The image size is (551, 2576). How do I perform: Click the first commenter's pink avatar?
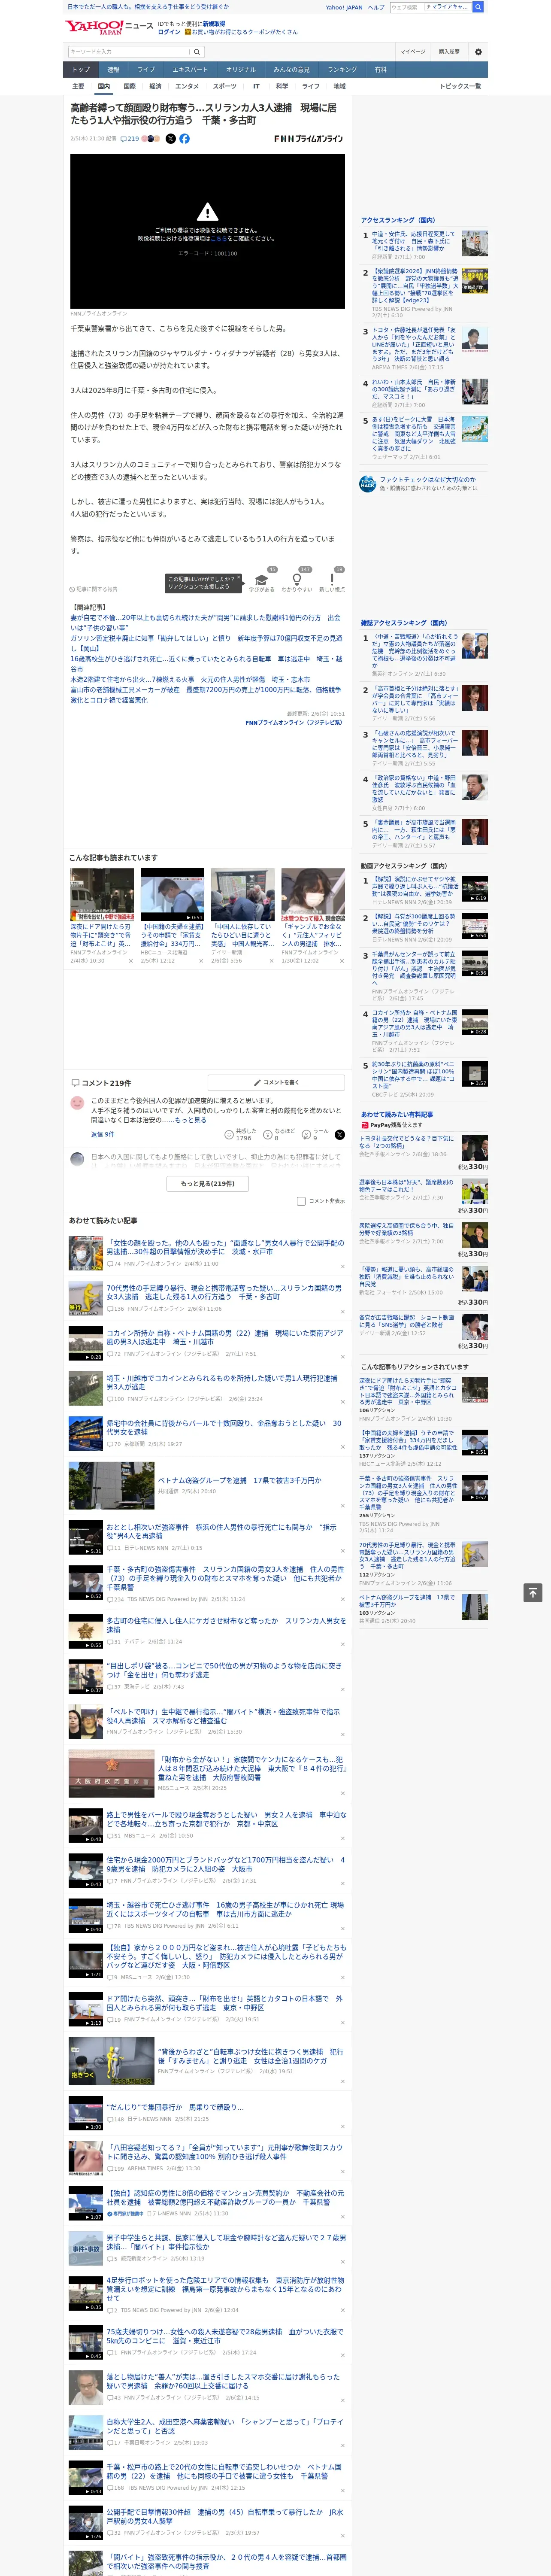(x=77, y=1103)
